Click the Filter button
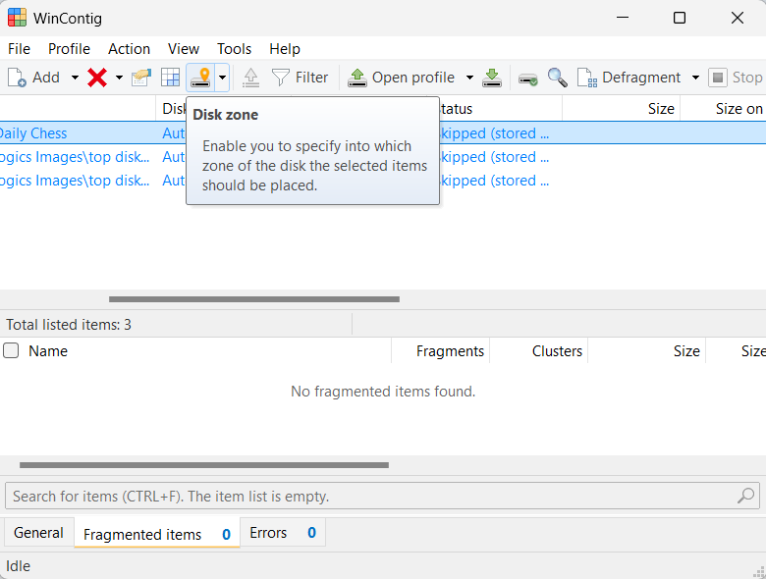 coord(301,78)
